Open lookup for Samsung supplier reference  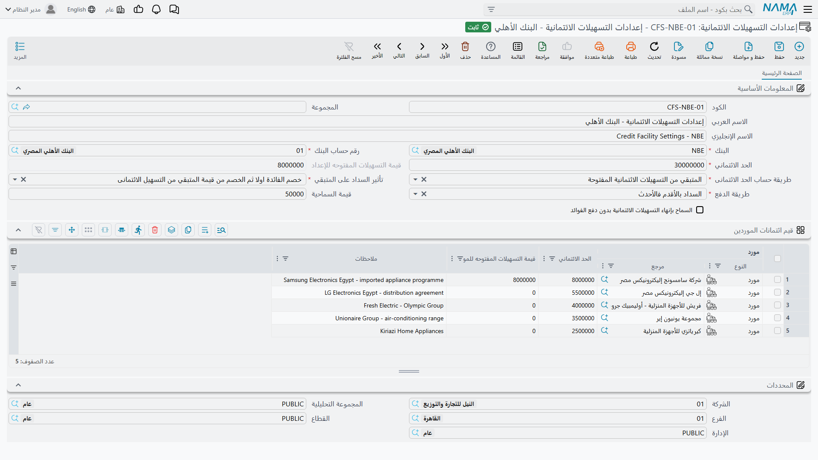coord(605,279)
